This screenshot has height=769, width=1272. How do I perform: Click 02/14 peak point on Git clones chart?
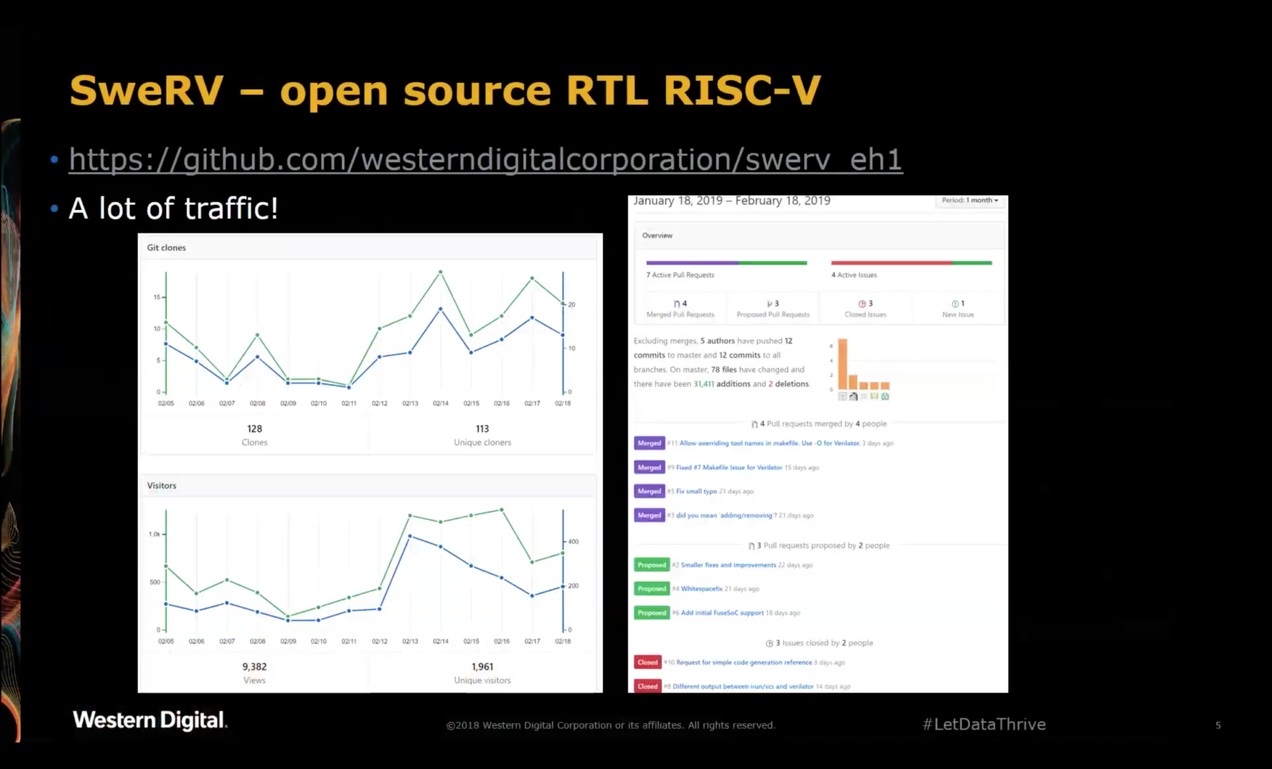pyautogui.click(x=441, y=272)
